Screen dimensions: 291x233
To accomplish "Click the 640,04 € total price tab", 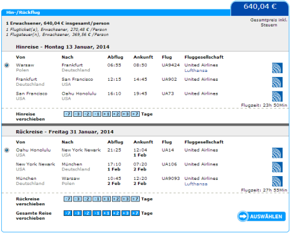I will pos(260,8).
